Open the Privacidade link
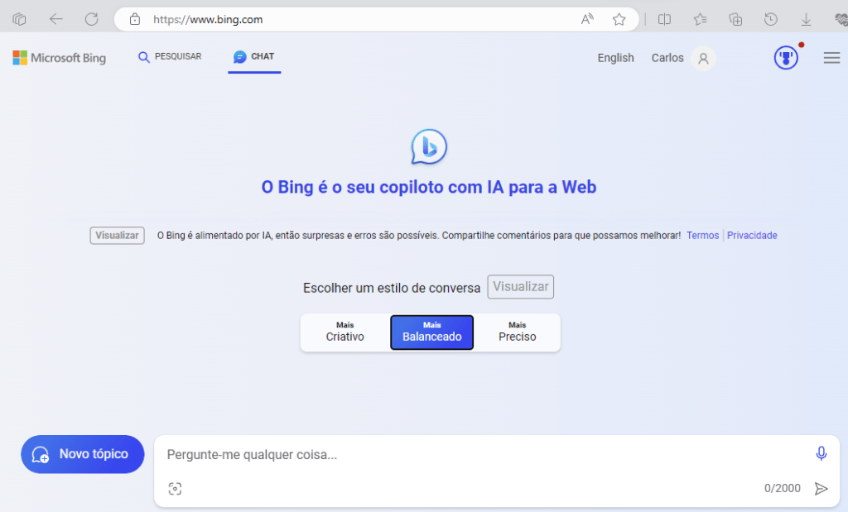The height and width of the screenshot is (512, 848). [752, 236]
